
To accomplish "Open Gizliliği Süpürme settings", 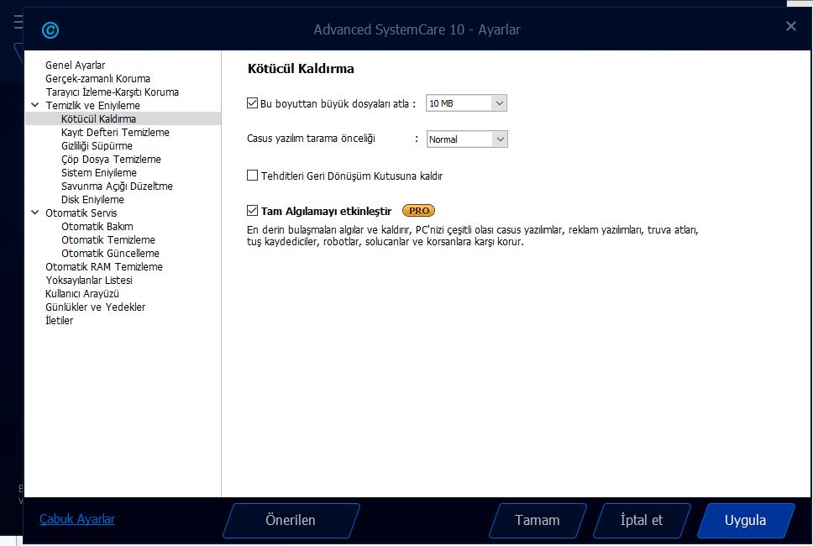I will (x=97, y=145).
